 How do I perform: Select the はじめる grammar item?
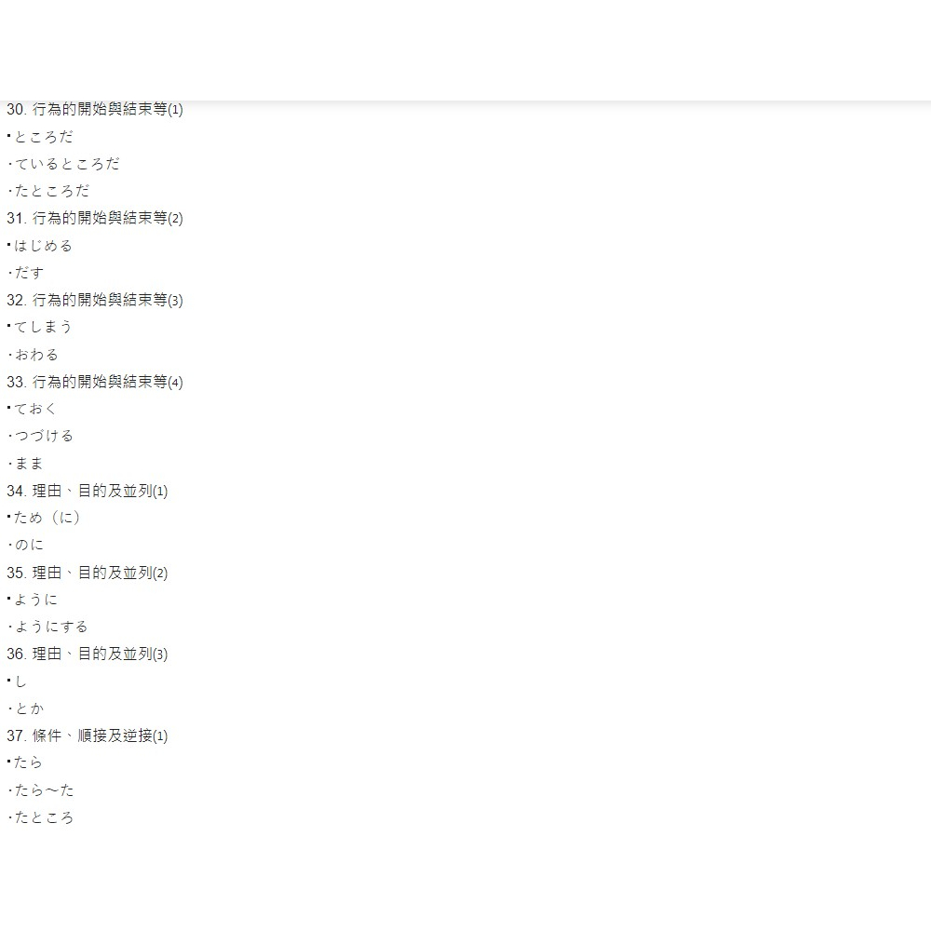tap(43, 246)
